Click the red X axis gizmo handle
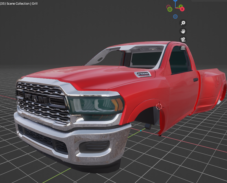This screenshot has width=227, height=183. [182, 9]
